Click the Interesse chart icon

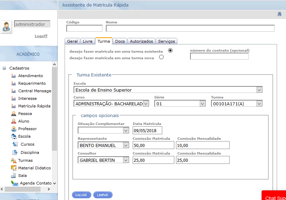click(x=13, y=98)
